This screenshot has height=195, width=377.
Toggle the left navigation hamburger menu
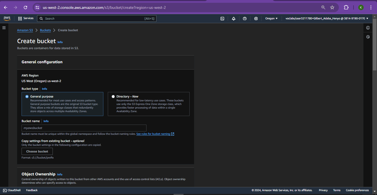(x=4, y=28)
